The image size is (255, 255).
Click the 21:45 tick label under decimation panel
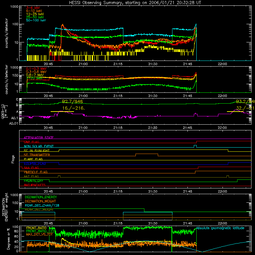[187, 223]
